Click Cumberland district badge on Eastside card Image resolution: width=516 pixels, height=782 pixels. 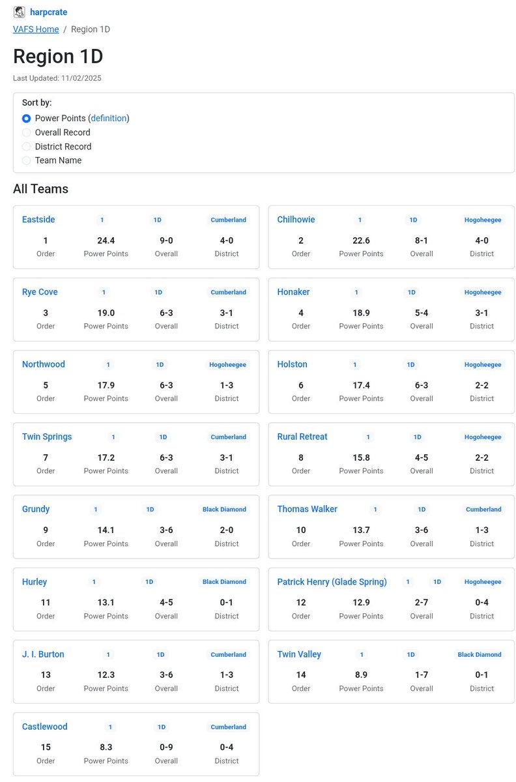pyautogui.click(x=228, y=220)
